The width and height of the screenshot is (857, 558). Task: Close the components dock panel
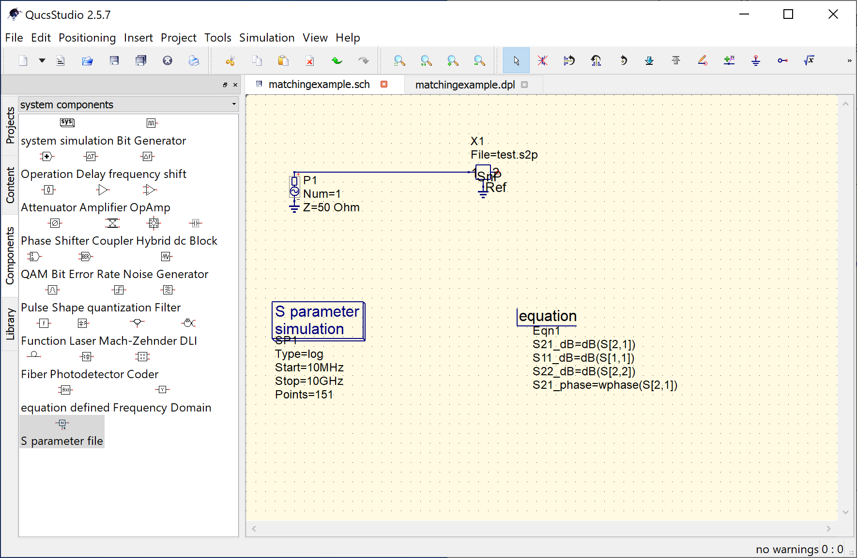pyautogui.click(x=235, y=85)
